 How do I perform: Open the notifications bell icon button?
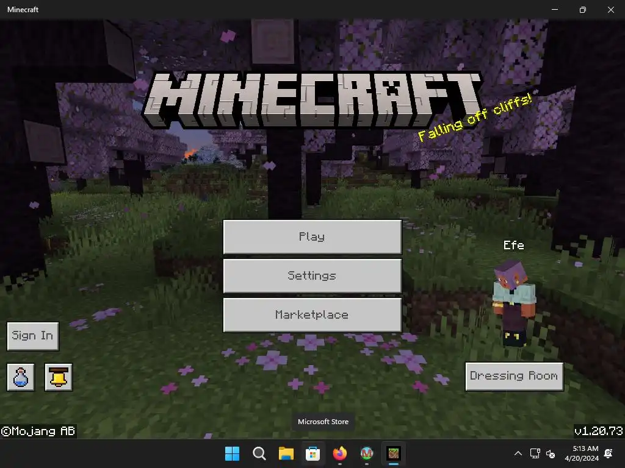(58, 377)
